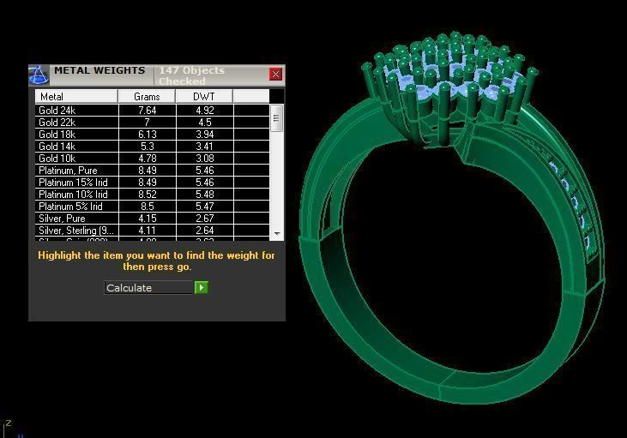Click the DWT column header
The image size is (627, 438).
point(204,96)
